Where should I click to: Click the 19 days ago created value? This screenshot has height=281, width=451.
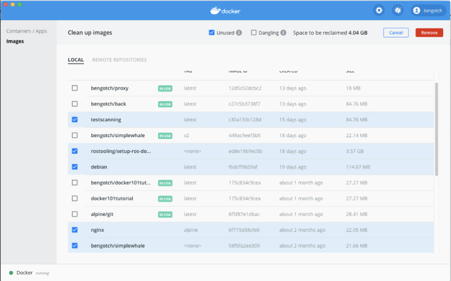pyautogui.click(x=292, y=167)
